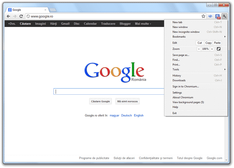Open Traducere in the Google bar
The image size is (234, 168).
(x=108, y=23)
